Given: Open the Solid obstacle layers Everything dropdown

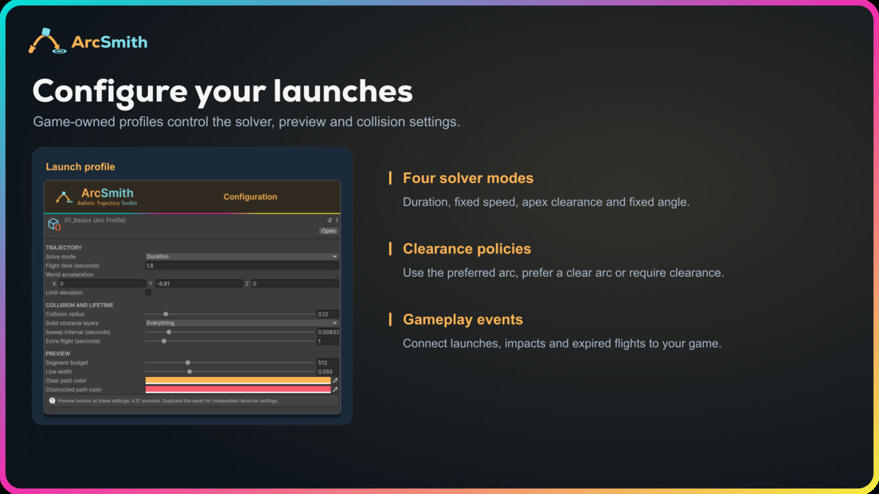Looking at the screenshot, I should pos(242,323).
